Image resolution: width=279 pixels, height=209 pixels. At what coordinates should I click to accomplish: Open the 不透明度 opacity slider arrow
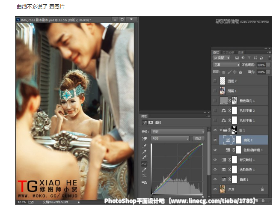(x=268, y=65)
